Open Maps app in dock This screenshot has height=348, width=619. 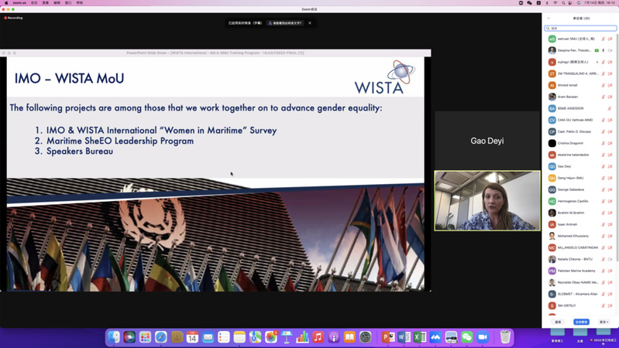coord(256,337)
